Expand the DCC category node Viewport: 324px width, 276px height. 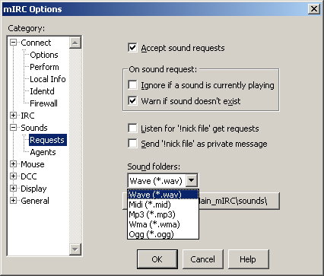coord(13,176)
